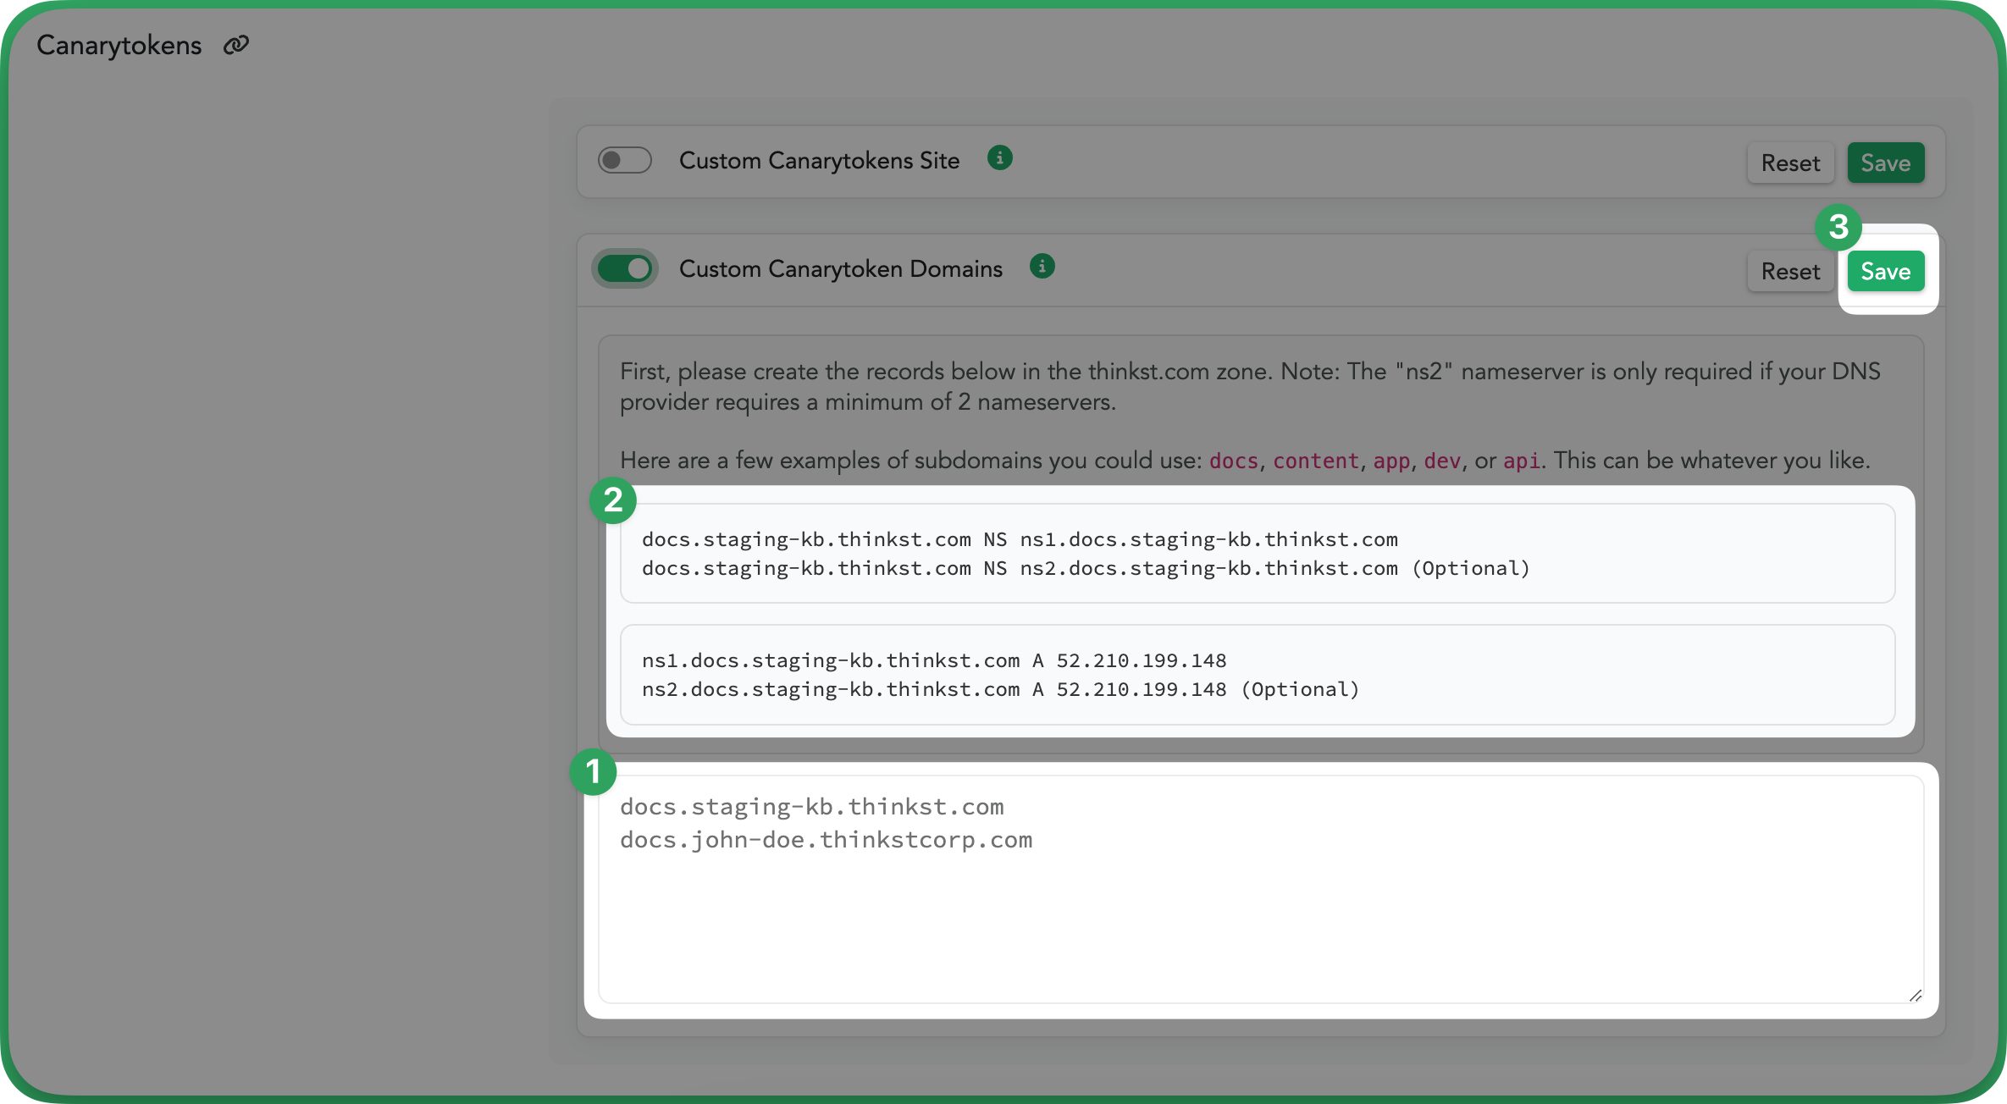Click the 'First, please create the records' note
2007x1104 pixels.
(1250, 386)
